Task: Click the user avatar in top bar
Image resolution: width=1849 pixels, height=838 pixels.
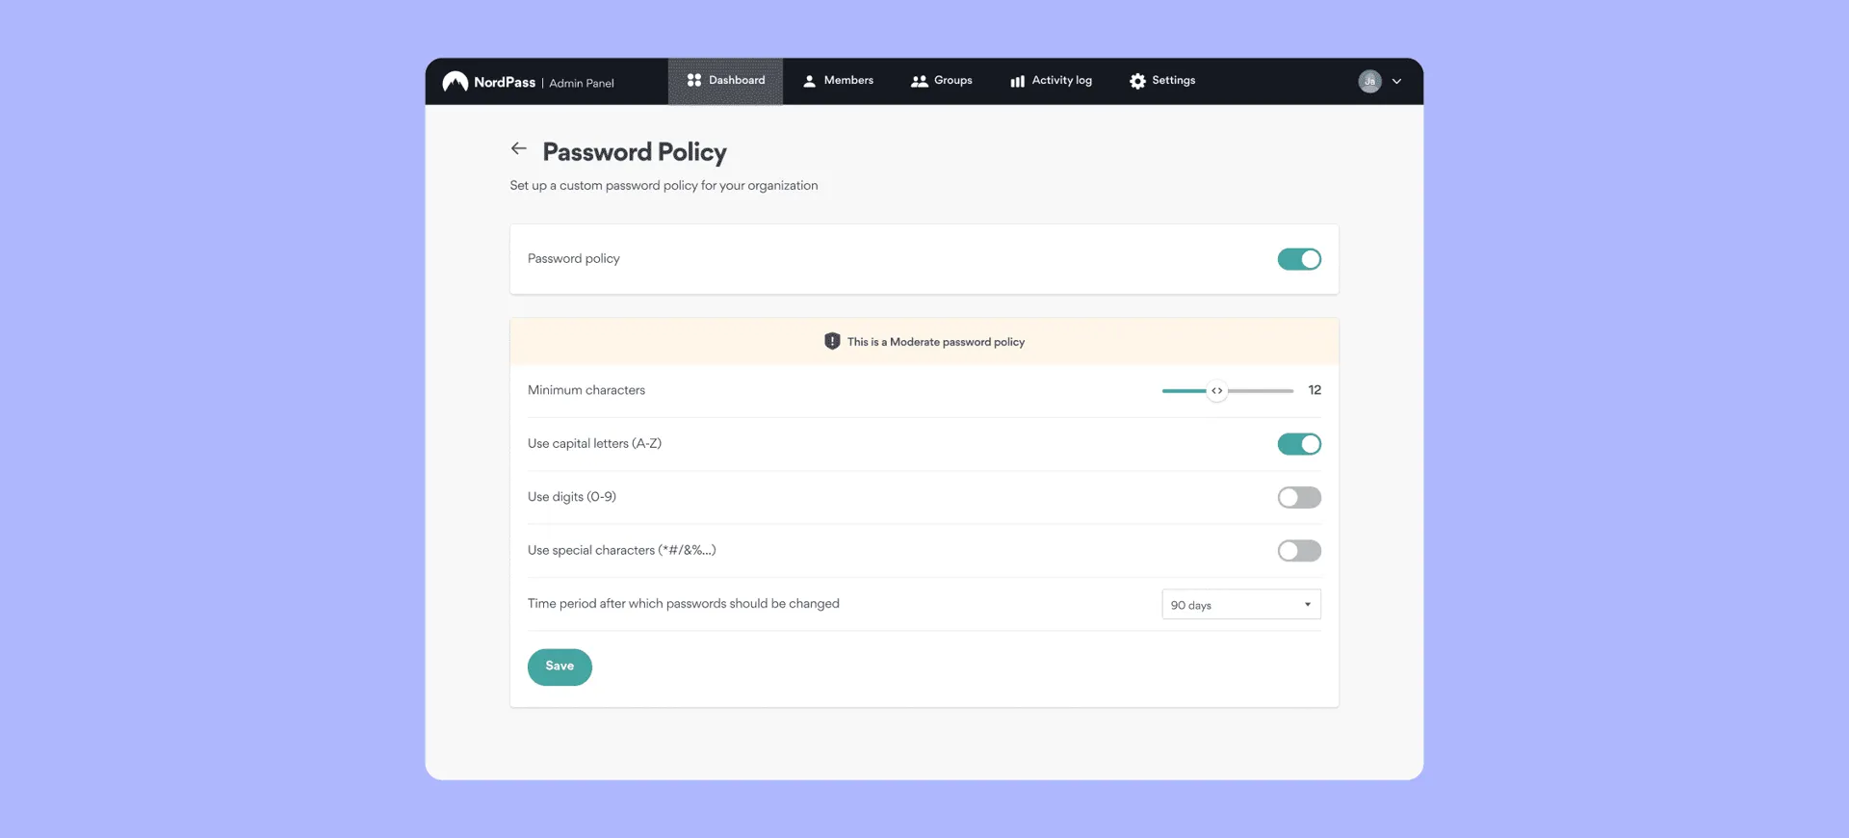Action: click(x=1369, y=82)
